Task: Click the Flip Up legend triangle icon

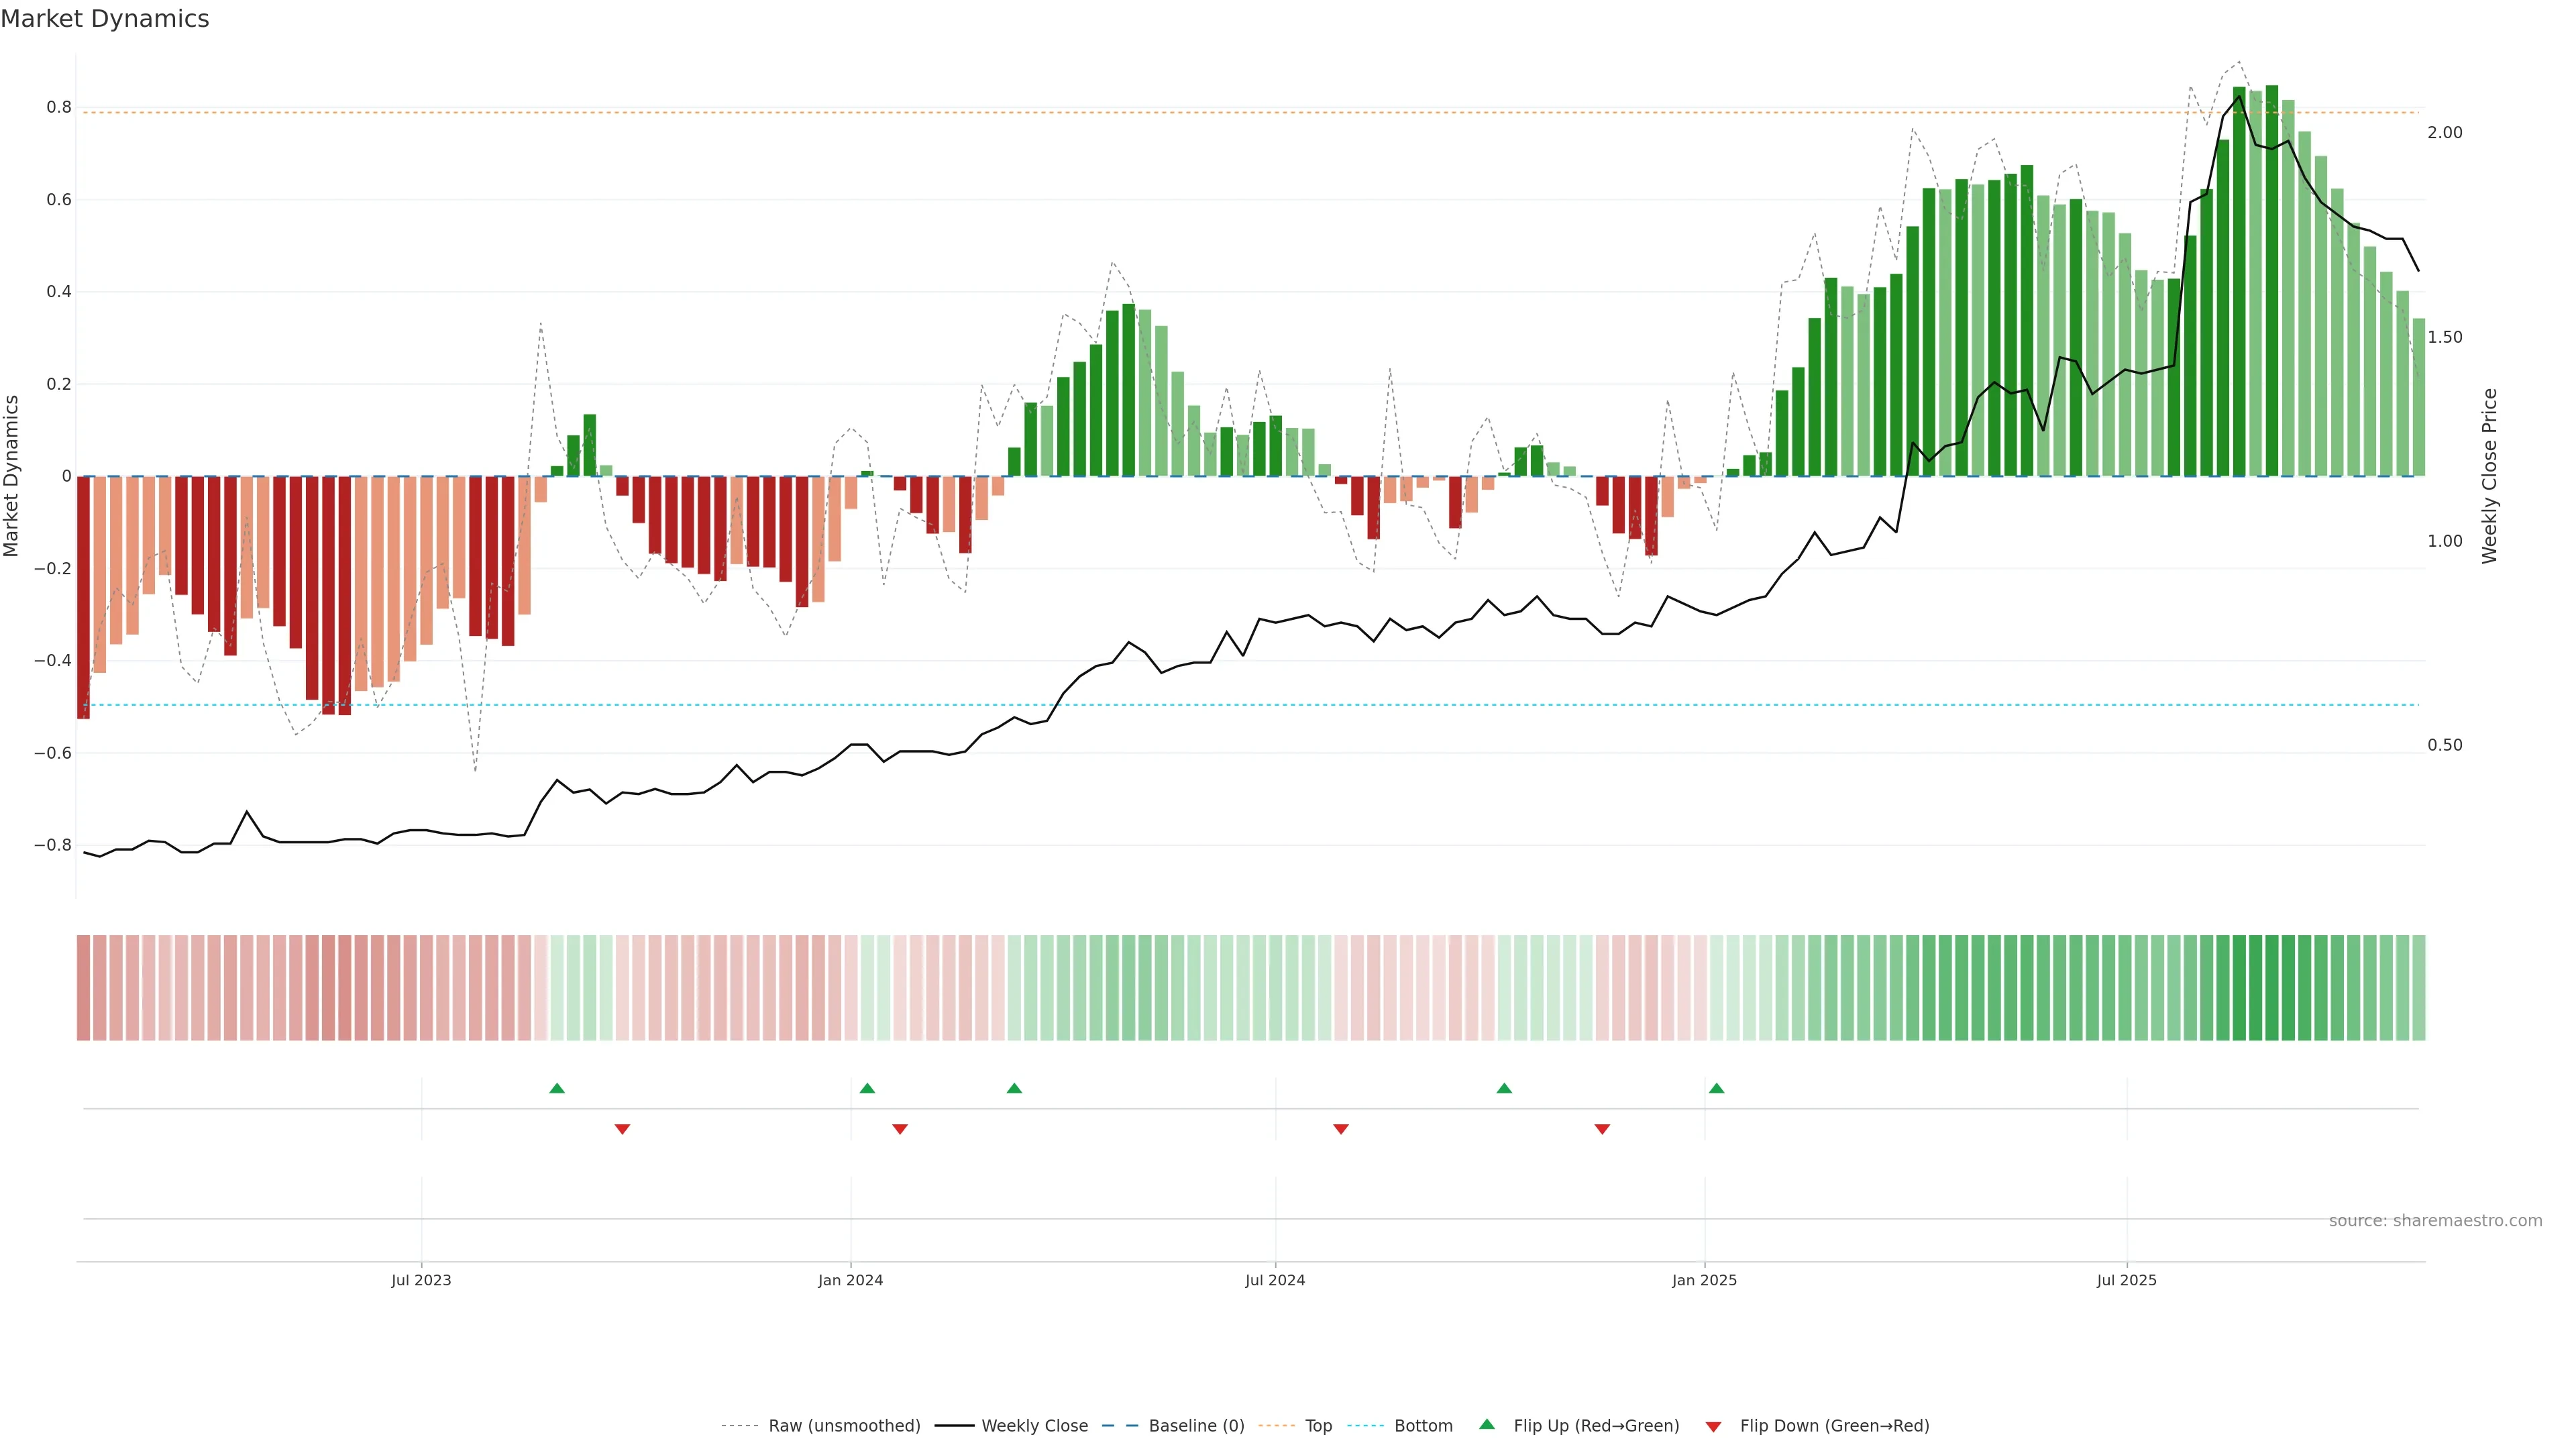Action: coord(1487,1424)
